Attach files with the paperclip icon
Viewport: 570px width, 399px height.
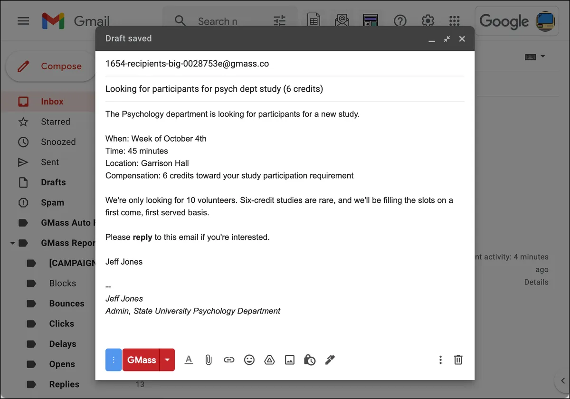click(x=209, y=360)
